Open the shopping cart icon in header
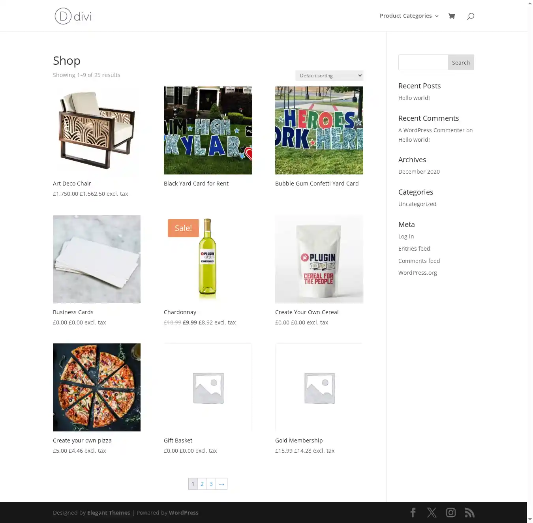 pyautogui.click(x=452, y=16)
